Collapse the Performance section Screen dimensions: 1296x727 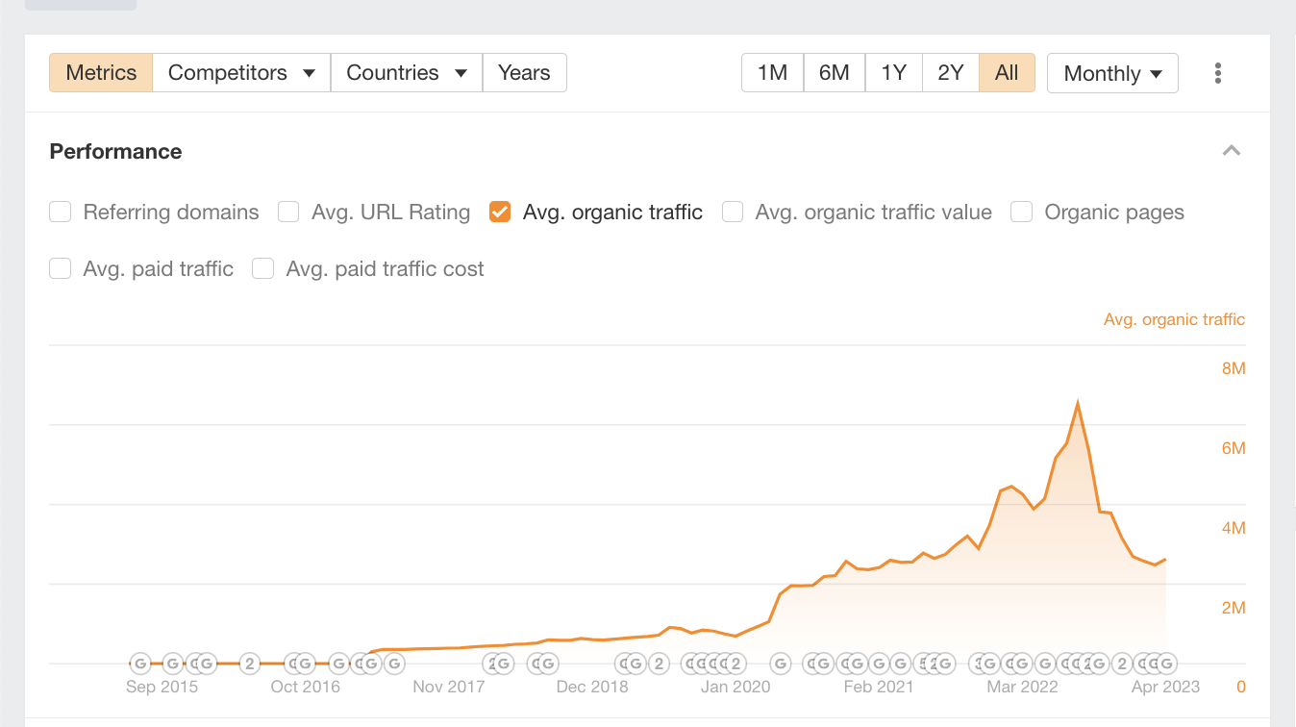(1232, 150)
